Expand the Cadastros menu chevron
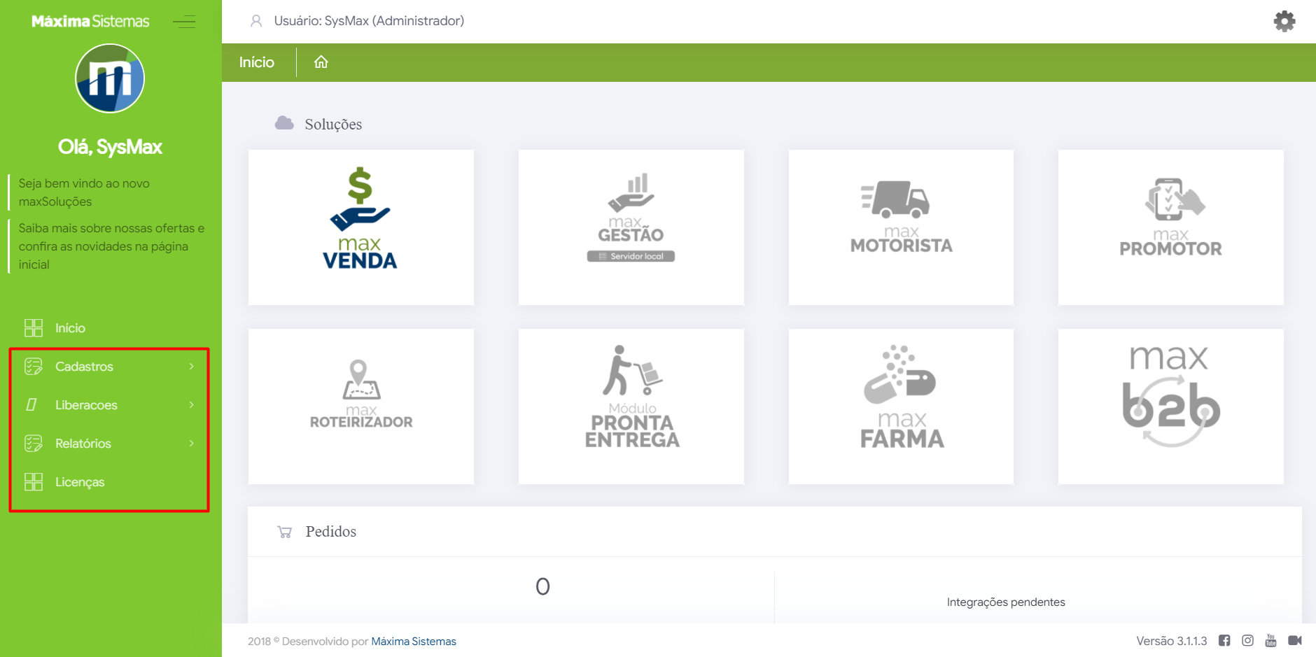 pos(191,366)
